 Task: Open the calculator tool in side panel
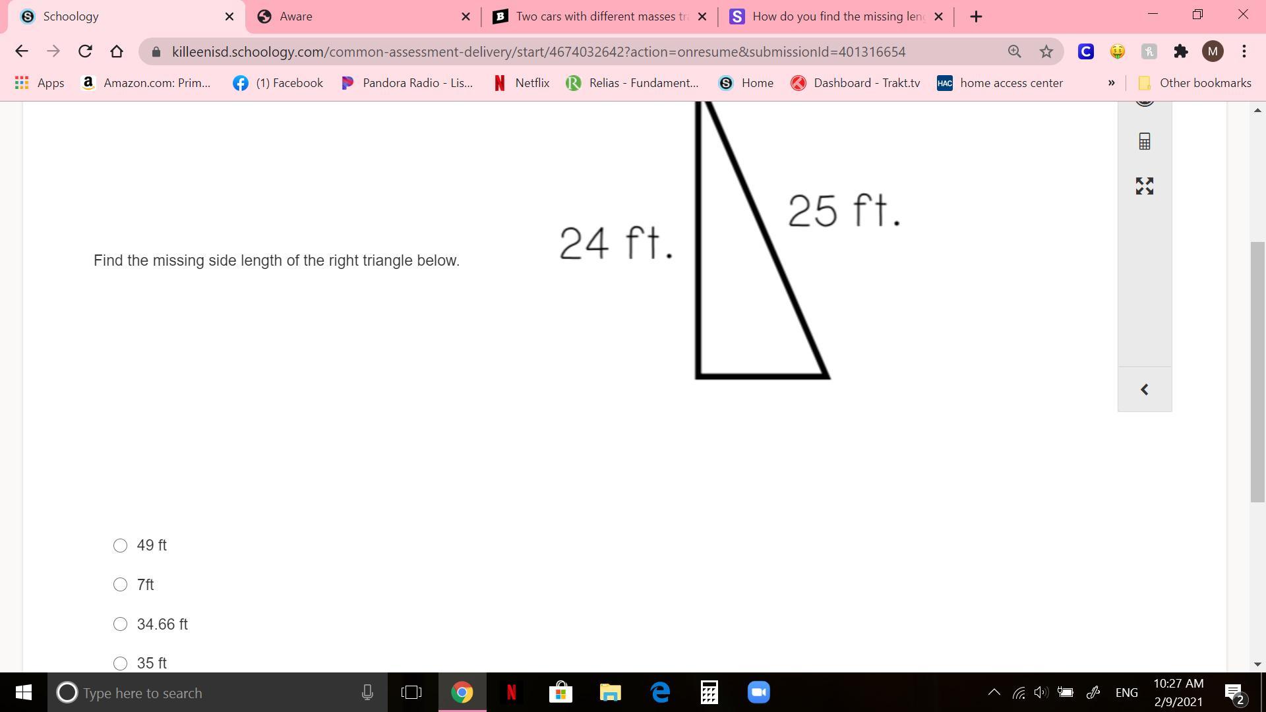1145,142
